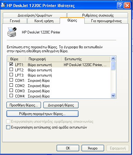Select the COM4 port row
Viewport: 133px width, 155px height.
point(59,96)
